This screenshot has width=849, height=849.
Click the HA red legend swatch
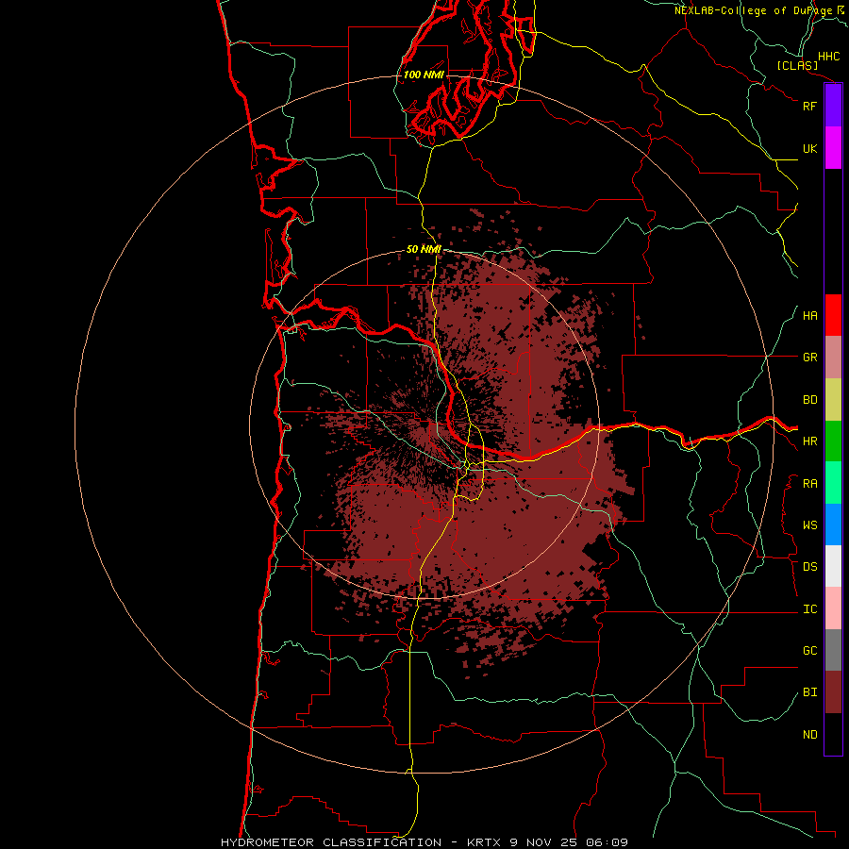click(833, 315)
